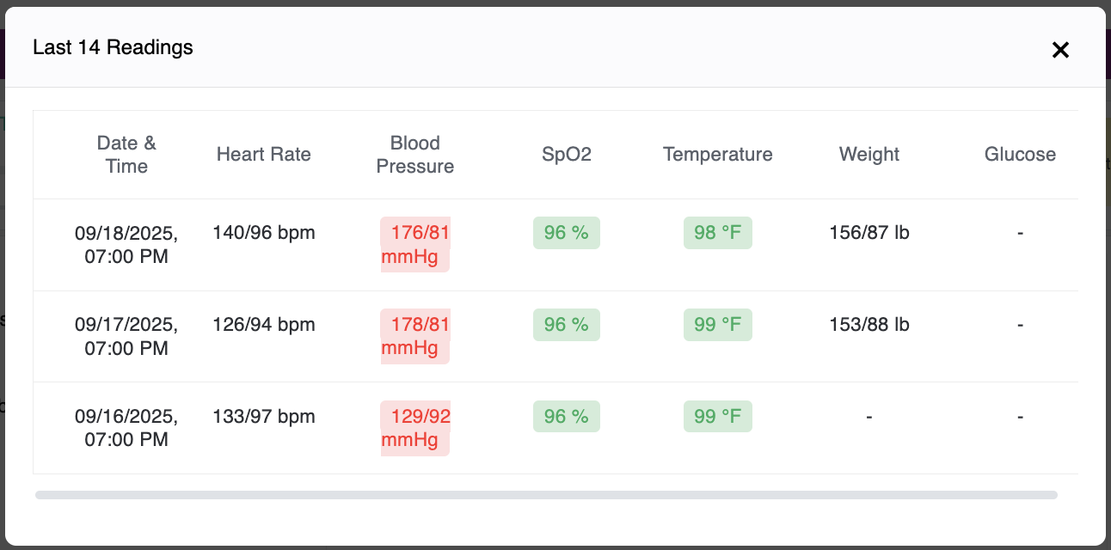Click the Glucose column header

coord(1020,155)
